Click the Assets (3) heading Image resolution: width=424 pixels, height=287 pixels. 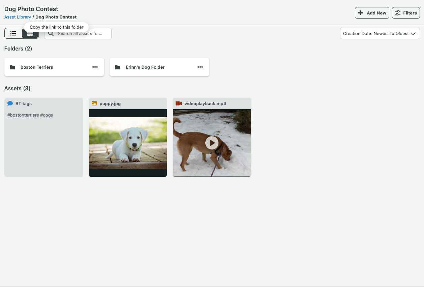tap(17, 88)
